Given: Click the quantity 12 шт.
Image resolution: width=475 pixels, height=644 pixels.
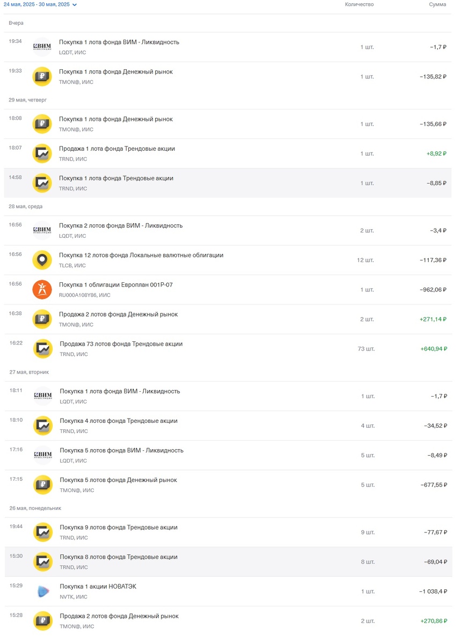Looking at the screenshot, I should (366, 260).
